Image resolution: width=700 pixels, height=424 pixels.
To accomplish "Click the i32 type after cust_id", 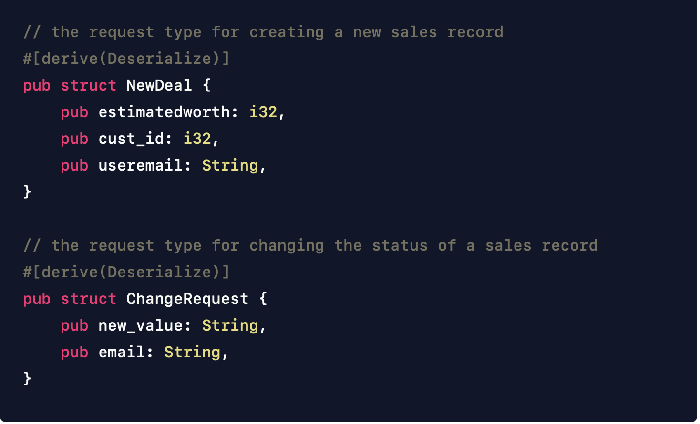I will [197, 139].
